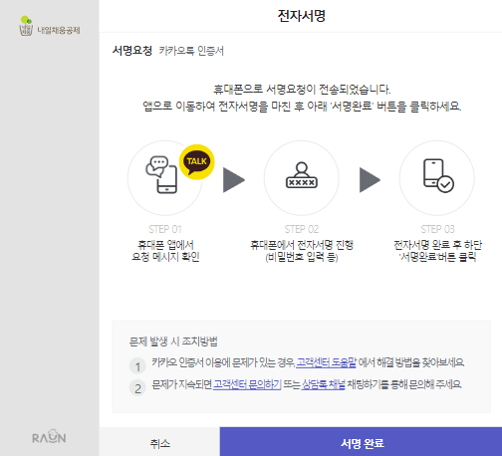Viewport: 502px width, 456px height.
Task: Click the 서명요청 heading
Action: (132, 51)
